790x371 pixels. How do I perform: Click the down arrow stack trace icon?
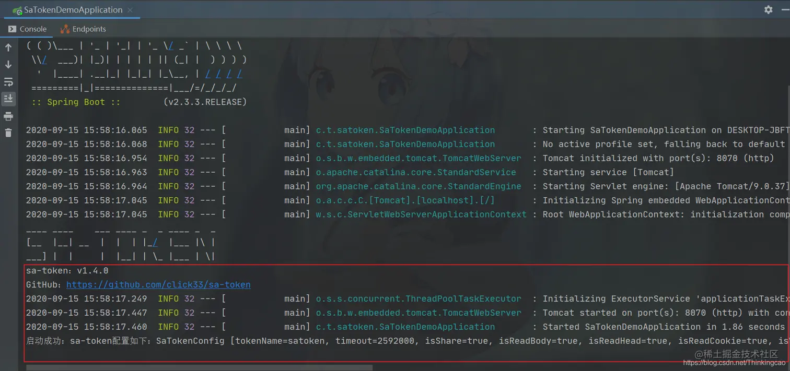[8, 65]
